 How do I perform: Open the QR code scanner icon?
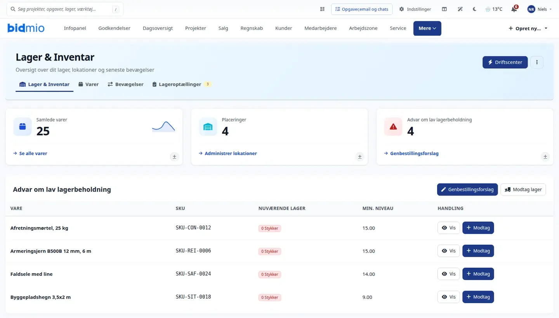(322, 9)
